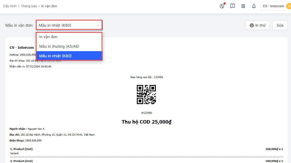The height and width of the screenshot is (163, 291).
Task: Click 'CS - Intercom' shop title in preview
Action: coord(22,48)
